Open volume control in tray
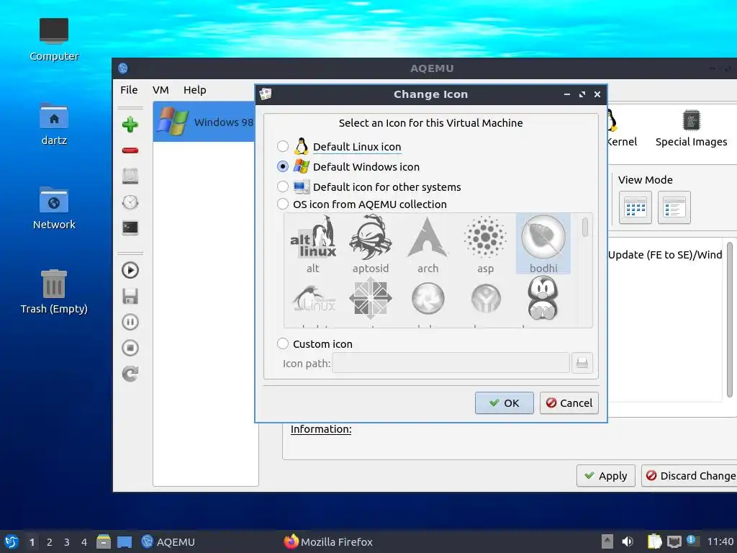The height and width of the screenshot is (553, 737). click(628, 541)
